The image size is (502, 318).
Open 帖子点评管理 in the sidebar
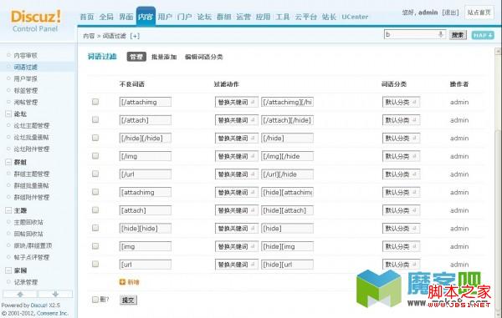(32, 257)
